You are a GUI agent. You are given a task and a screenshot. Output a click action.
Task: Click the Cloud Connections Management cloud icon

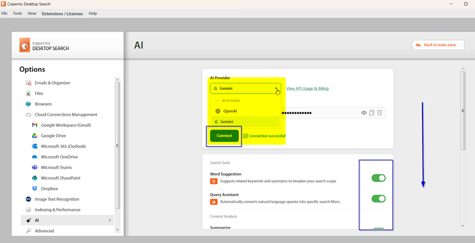[29, 115]
